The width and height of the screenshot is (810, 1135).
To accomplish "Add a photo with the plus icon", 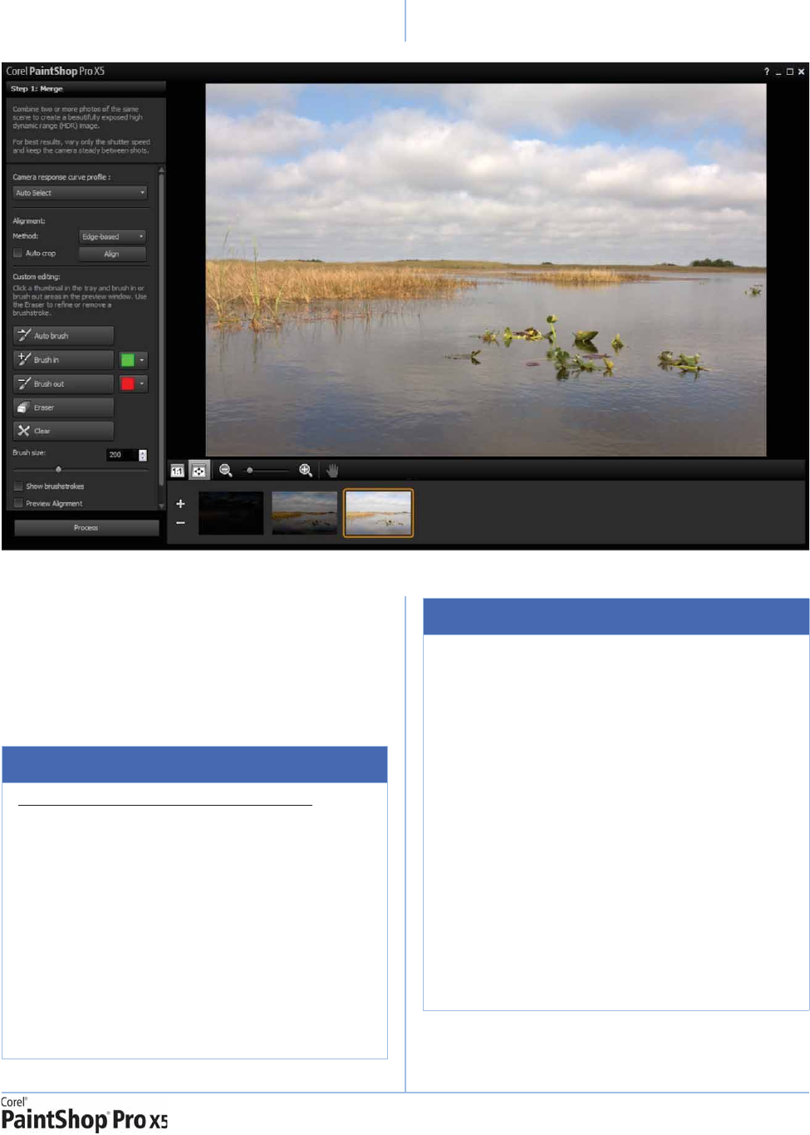I will (x=180, y=504).
